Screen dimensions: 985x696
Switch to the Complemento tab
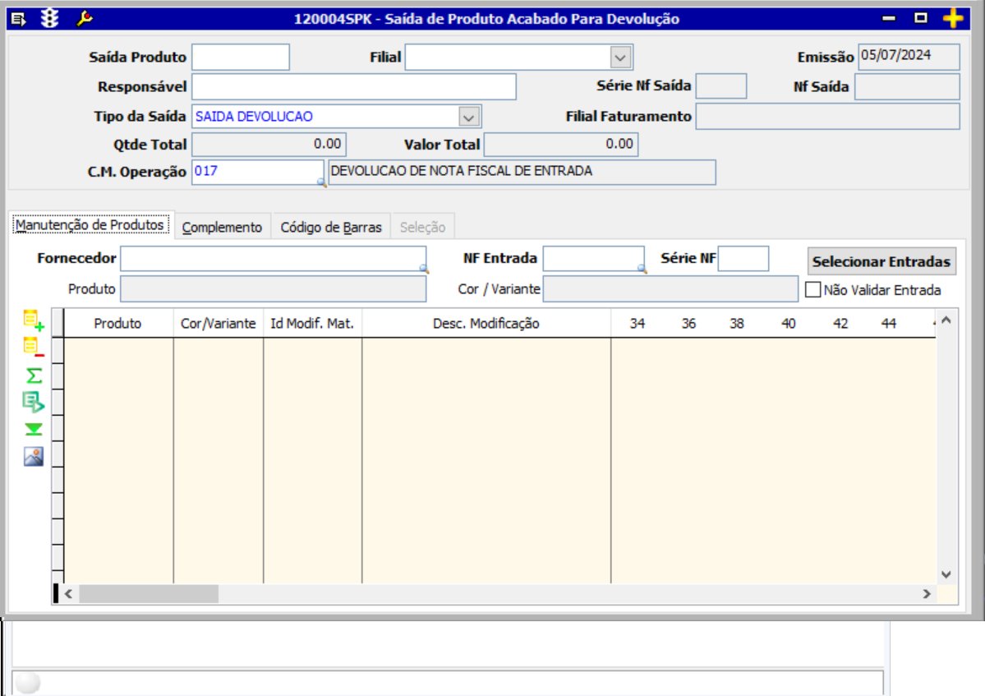222,228
